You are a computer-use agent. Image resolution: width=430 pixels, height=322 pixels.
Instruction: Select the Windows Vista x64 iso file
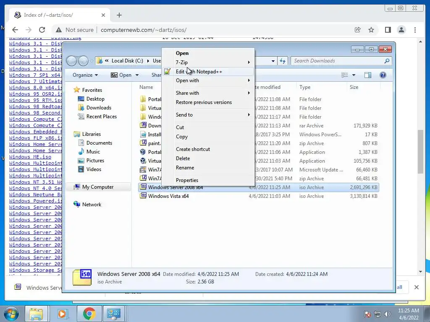click(x=168, y=196)
